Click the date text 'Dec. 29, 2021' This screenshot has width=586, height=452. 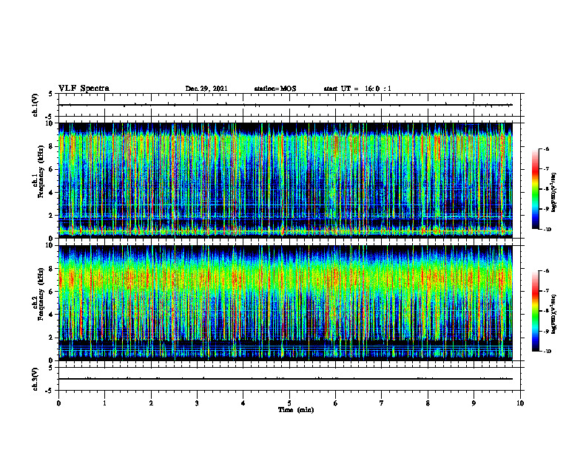coord(206,89)
